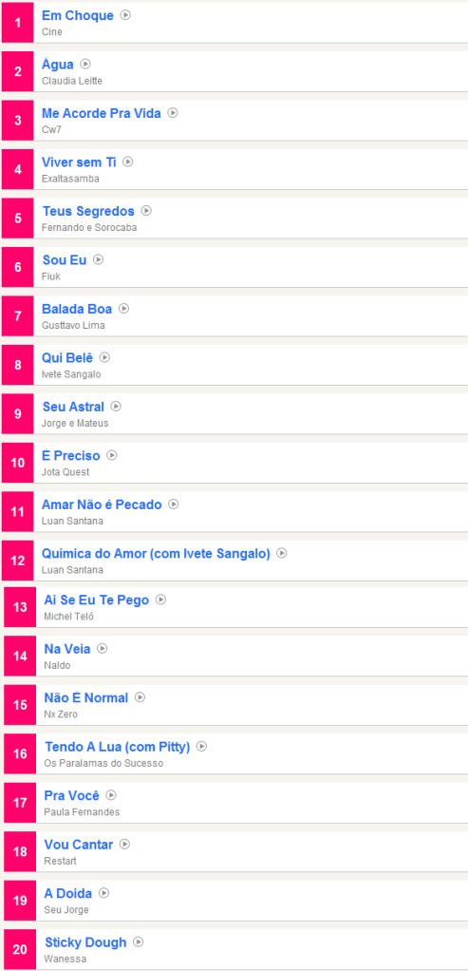Start preview of Sticky Dough
Image resolution: width=468 pixels, height=971 pixels.
click(138, 942)
